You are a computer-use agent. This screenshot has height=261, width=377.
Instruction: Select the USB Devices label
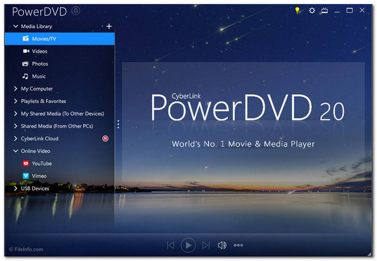point(35,188)
